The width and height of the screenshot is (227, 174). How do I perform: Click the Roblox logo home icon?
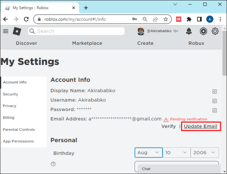tap(17, 31)
